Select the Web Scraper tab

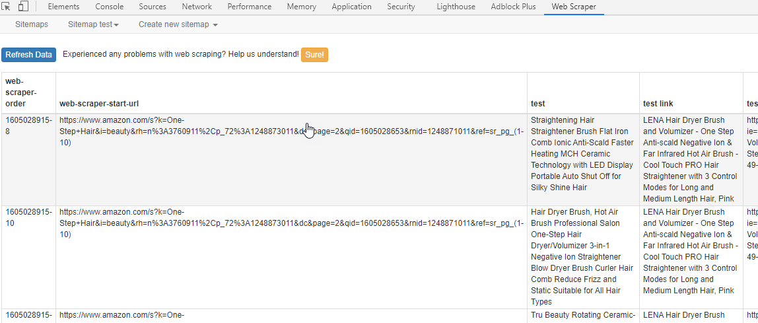(574, 7)
